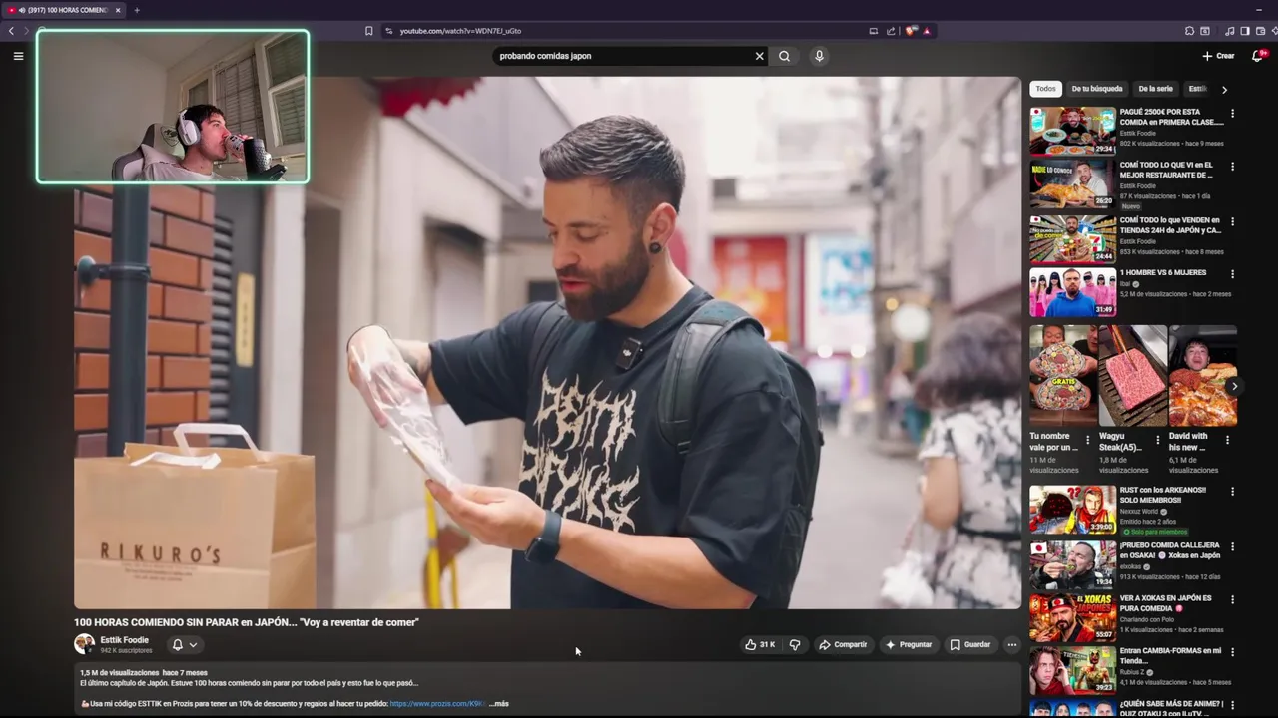Click the Brave Rewards triangle icon
The image size is (1278, 718).
pos(927,31)
